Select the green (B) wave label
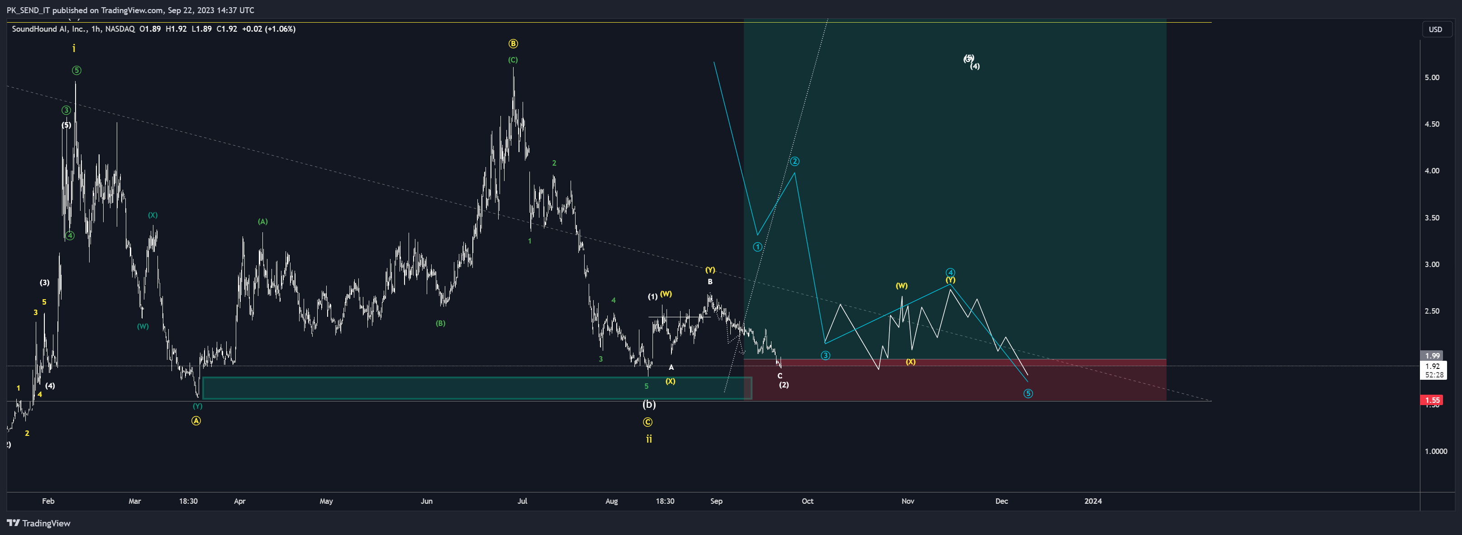This screenshot has height=535, width=1462. pos(440,324)
